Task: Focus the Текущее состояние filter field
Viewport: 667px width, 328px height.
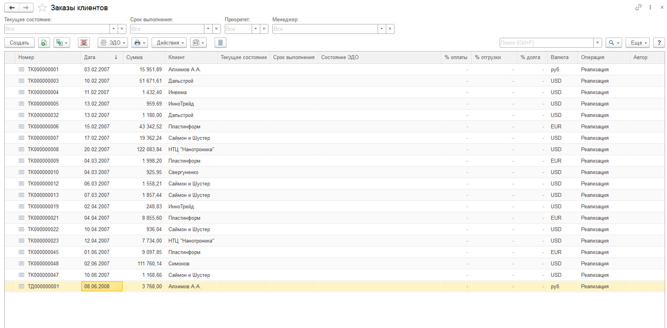Action: coord(57,29)
